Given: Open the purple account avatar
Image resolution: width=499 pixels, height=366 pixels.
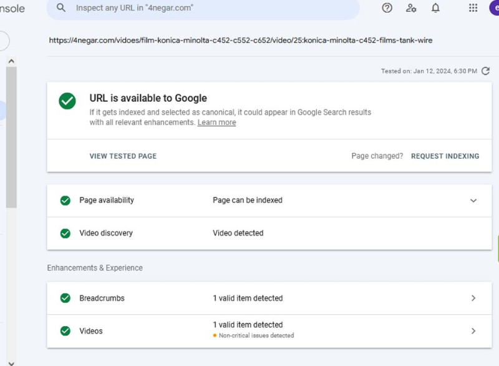Looking at the screenshot, I should coord(494,7).
